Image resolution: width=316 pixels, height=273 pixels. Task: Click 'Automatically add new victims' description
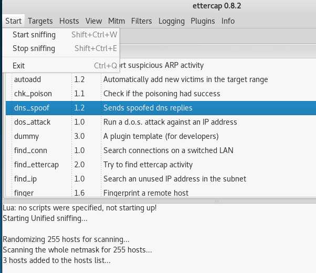coord(186,79)
